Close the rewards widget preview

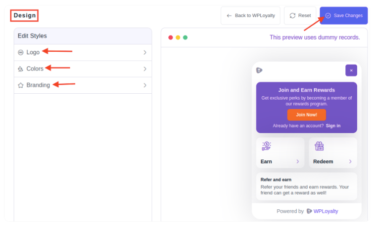[351, 70]
